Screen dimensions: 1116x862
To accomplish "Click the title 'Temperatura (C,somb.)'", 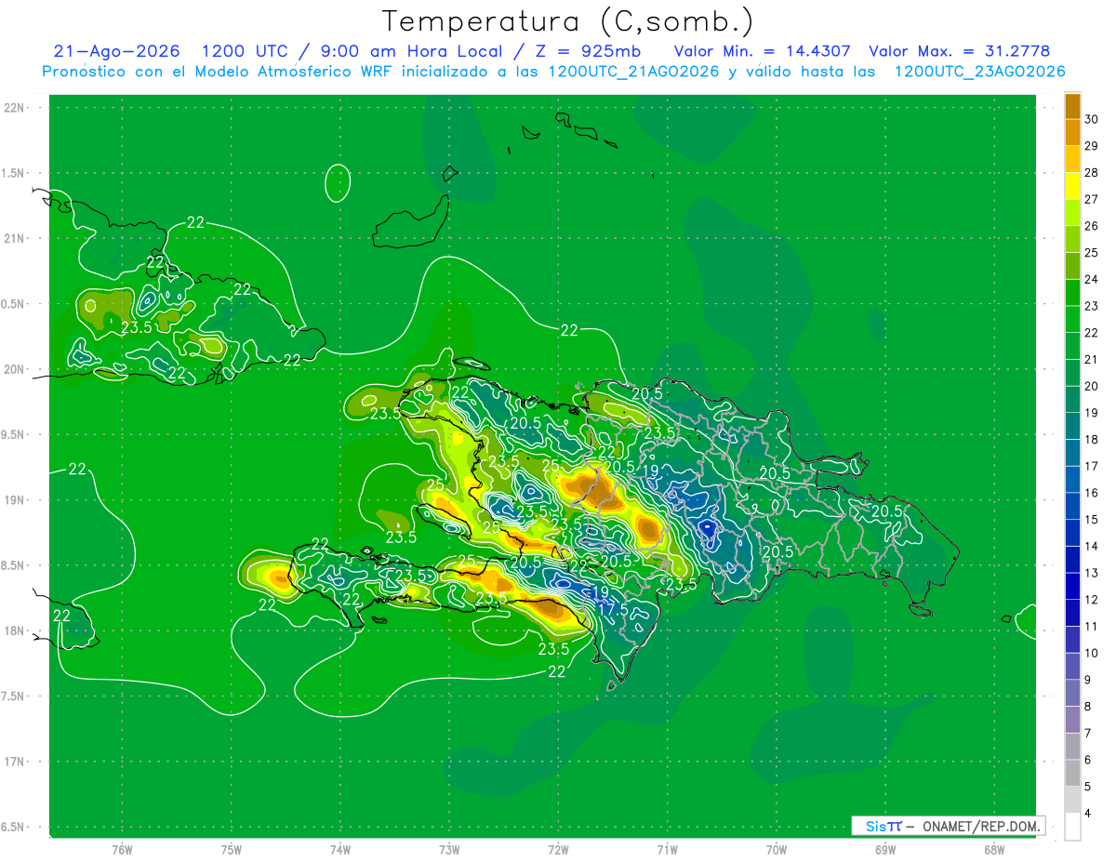I will click(568, 21).
